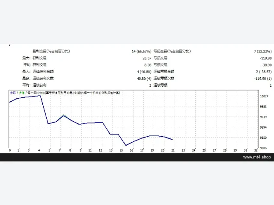The height and width of the screenshot is (205, 274).
Task: Select the average loss value -38.90
Action: coord(266,65)
